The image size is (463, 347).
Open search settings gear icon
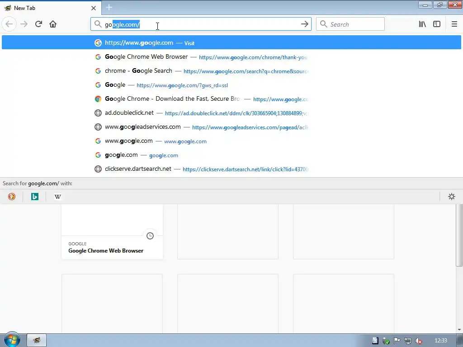452,197
